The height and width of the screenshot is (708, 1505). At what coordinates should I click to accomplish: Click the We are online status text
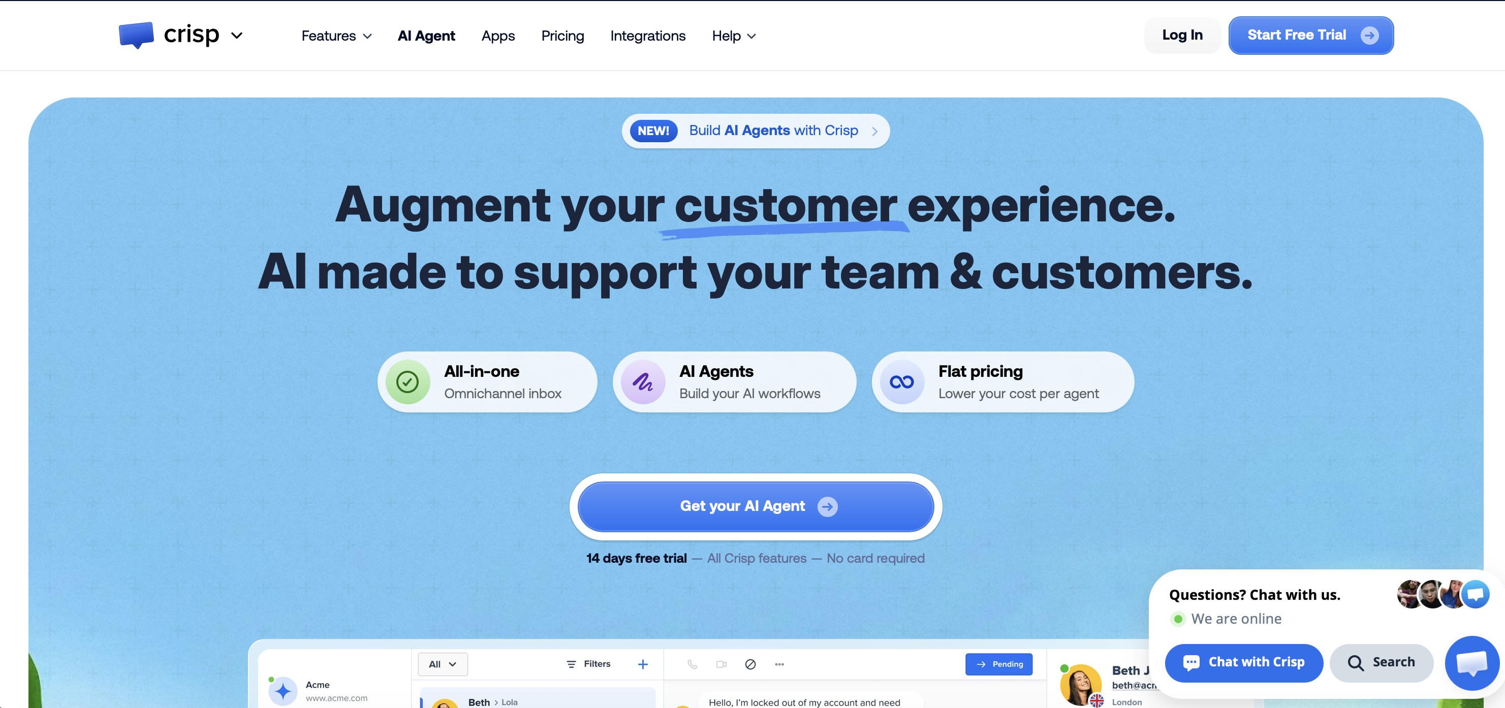point(1236,619)
